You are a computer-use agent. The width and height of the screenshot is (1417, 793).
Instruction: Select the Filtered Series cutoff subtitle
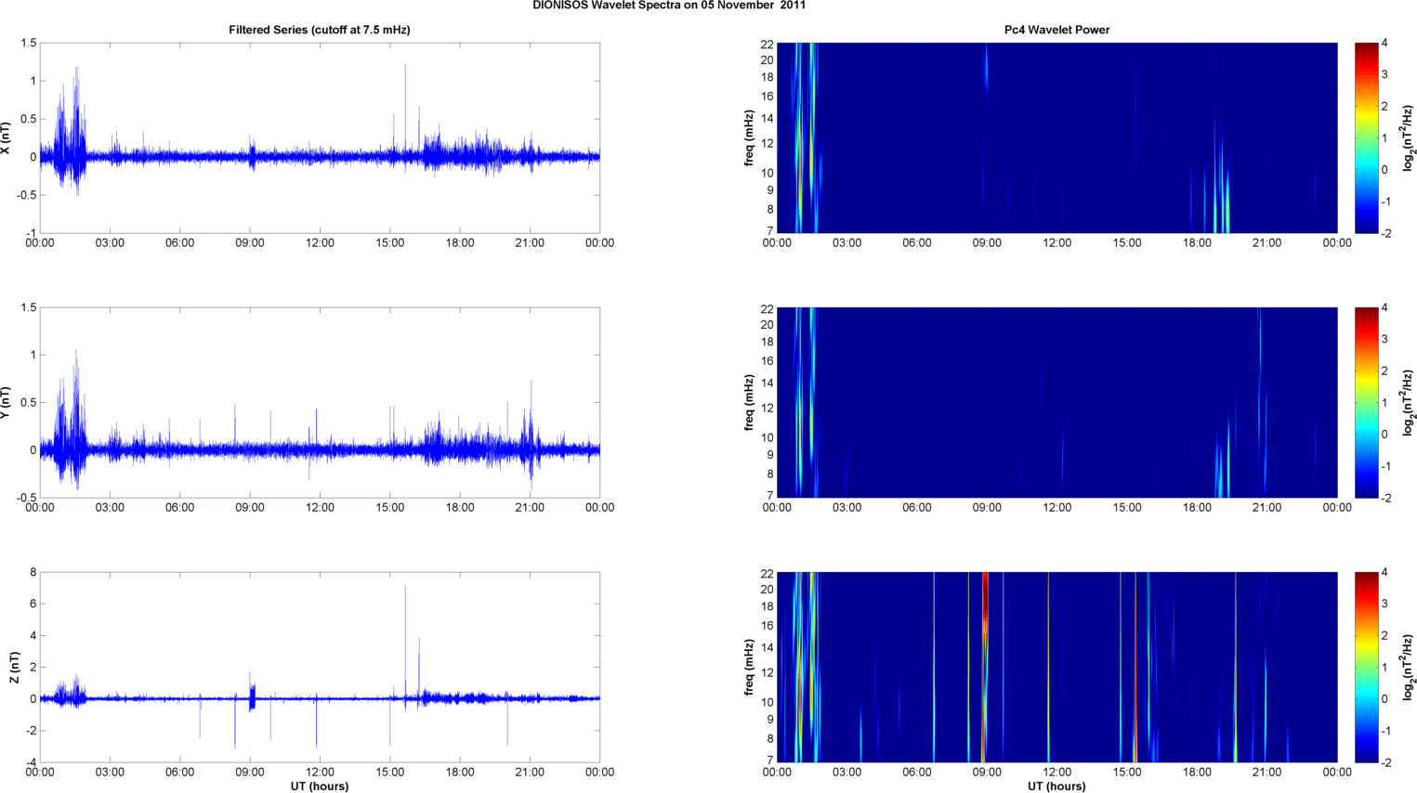click(320, 30)
